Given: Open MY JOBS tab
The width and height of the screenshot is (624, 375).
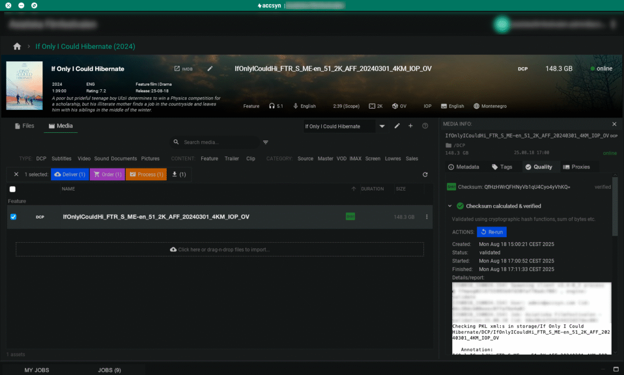Looking at the screenshot, I should [x=37, y=370].
